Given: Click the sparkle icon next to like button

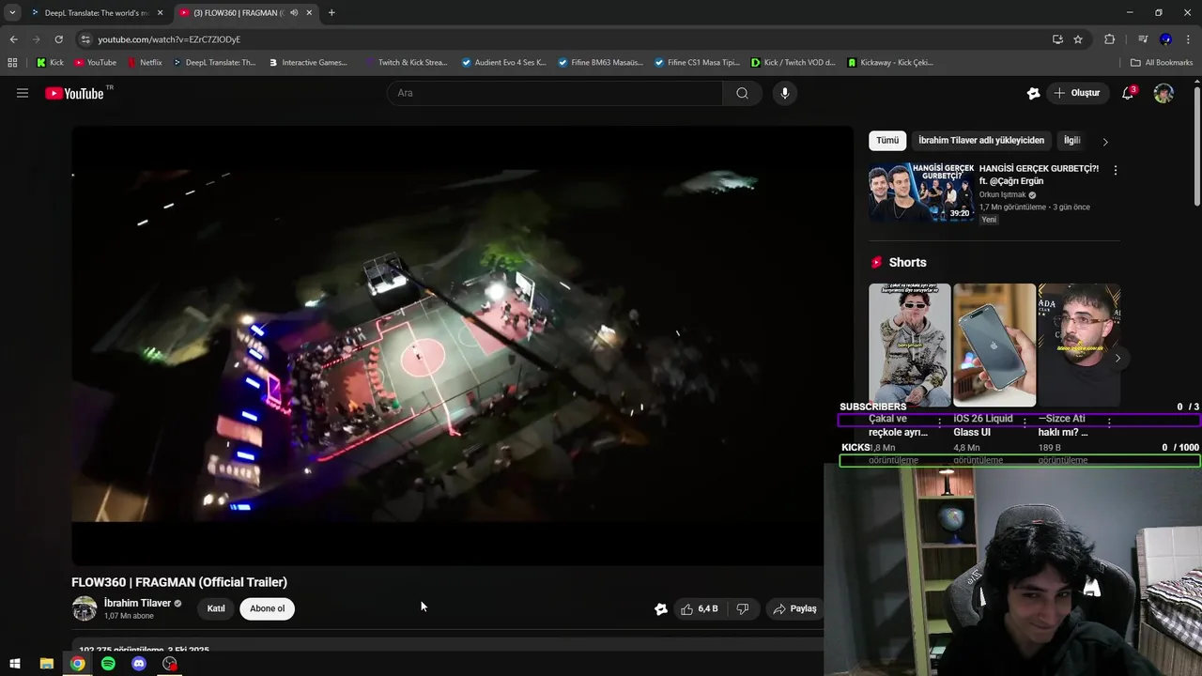Looking at the screenshot, I should 661,608.
